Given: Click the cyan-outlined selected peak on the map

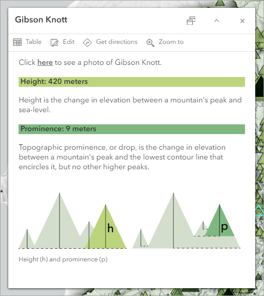Looking at the screenshot, I should [x=260, y=211].
